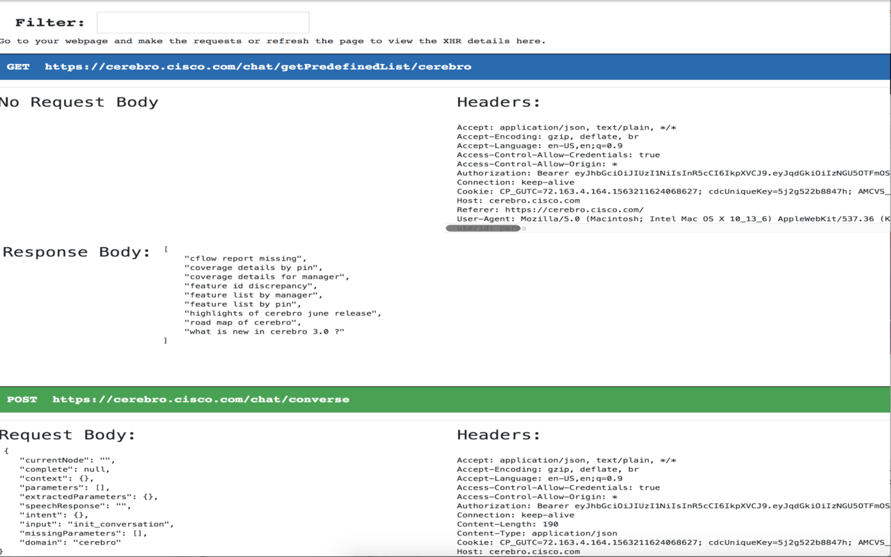This screenshot has height=557, width=891.
Task: Select the "coverage details by pin" line
Action: (x=253, y=267)
